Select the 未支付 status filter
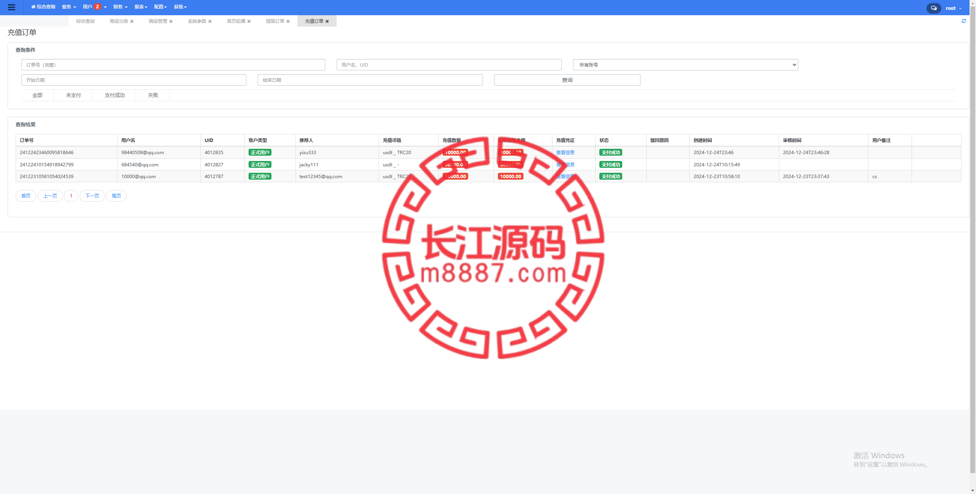The width and height of the screenshot is (976, 494). (73, 95)
